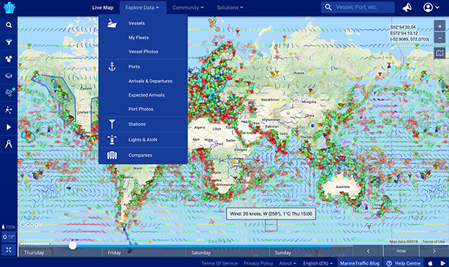Screen dimensions: 449x267
Task: Open the filter funnel tool
Action: (8, 42)
